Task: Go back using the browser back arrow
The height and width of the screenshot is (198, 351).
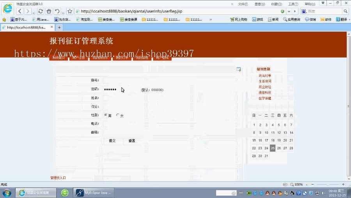Action: pyautogui.click(x=20, y=11)
